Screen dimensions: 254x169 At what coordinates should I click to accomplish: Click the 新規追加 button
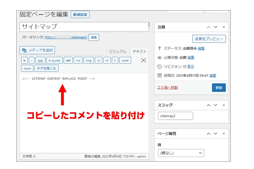tap(80, 14)
